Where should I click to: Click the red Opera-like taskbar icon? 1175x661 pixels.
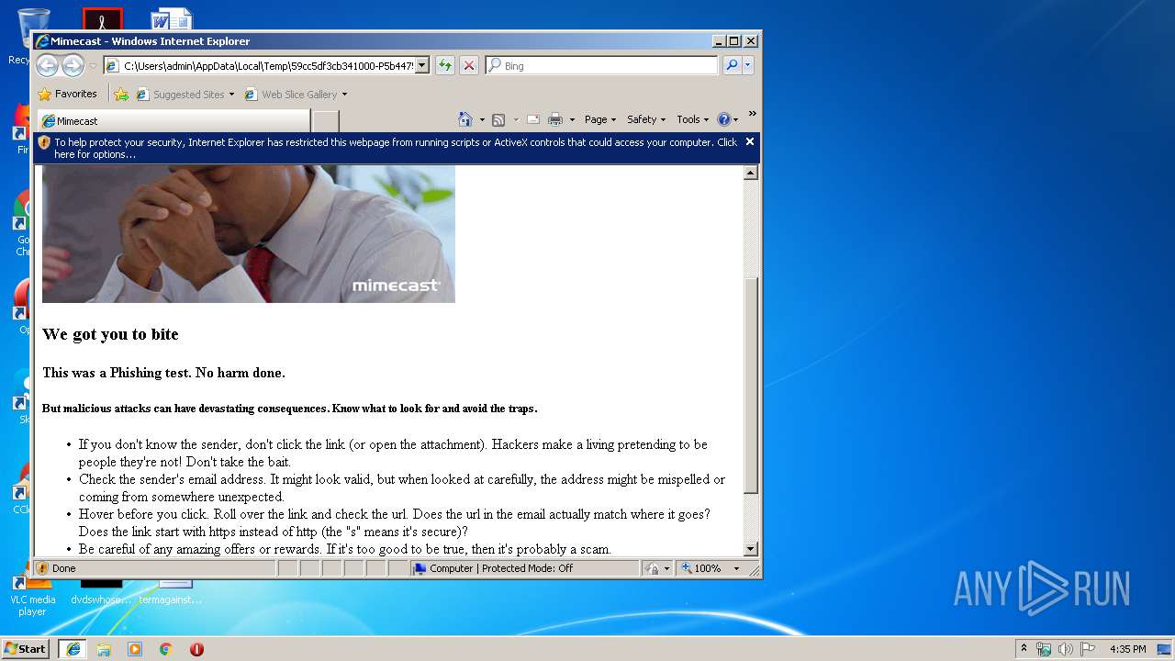coord(196,649)
